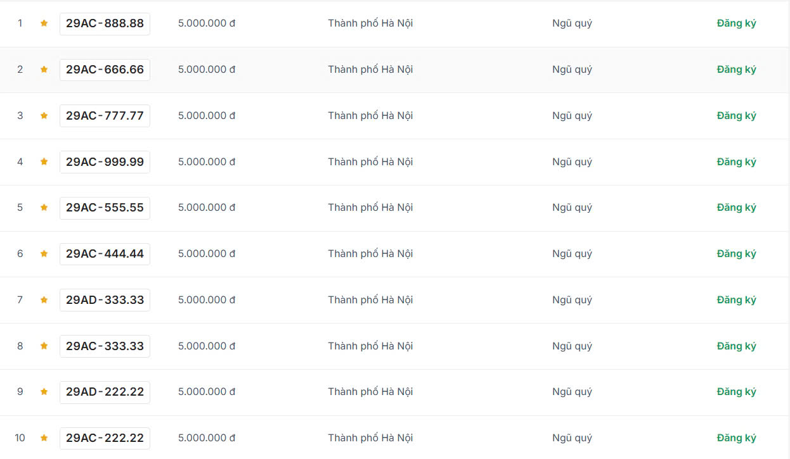Select Đăng ký for plate 29AD-333.33

pos(736,300)
